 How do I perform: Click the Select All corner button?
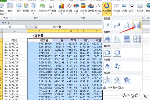[x=1, y=31]
